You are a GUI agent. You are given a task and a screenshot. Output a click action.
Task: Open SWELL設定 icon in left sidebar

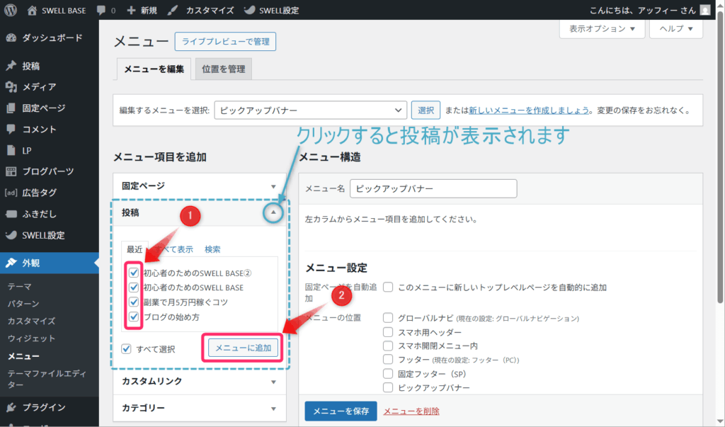tap(11, 235)
